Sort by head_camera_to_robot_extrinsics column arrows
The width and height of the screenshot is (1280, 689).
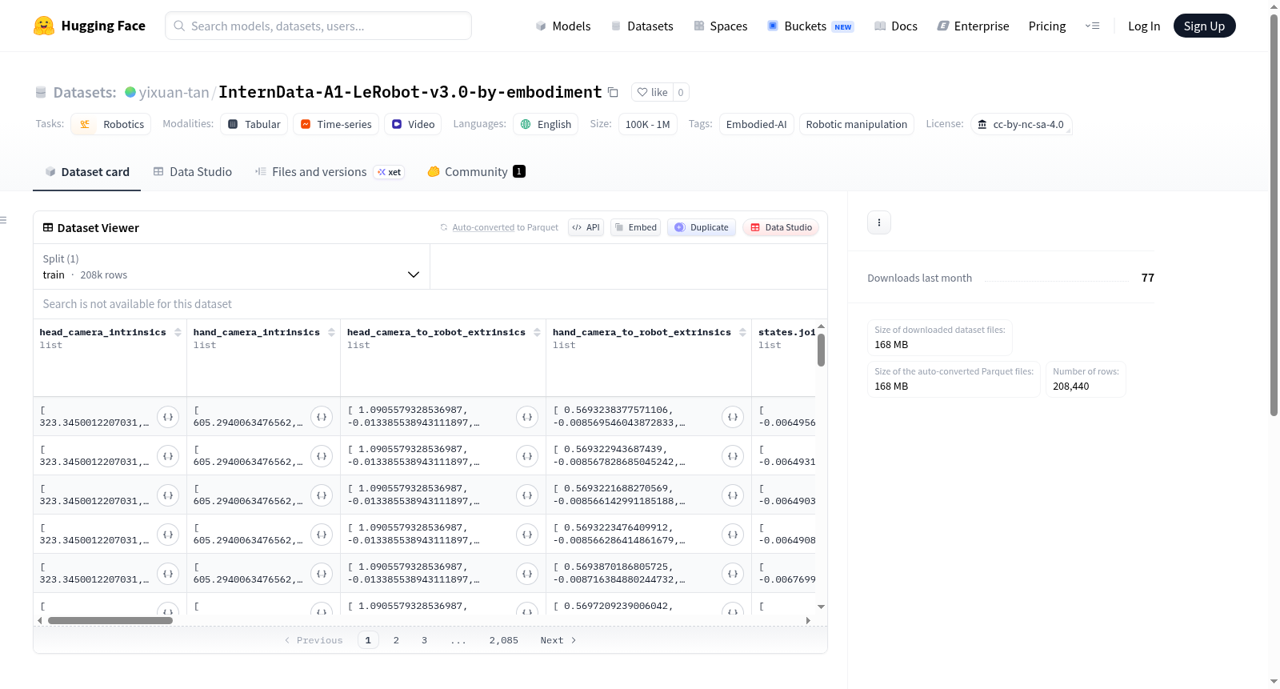tap(537, 332)
